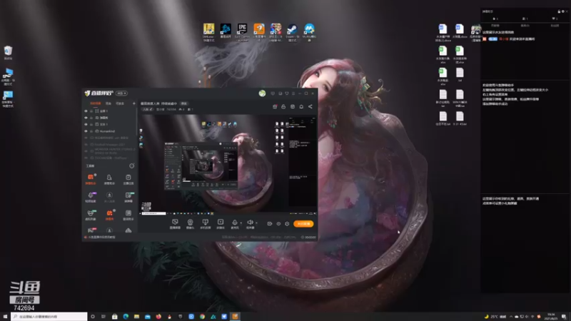Expand the speaker device dropdown arrow
Viewport: 571px width, 321px height.
click(256, 223)
